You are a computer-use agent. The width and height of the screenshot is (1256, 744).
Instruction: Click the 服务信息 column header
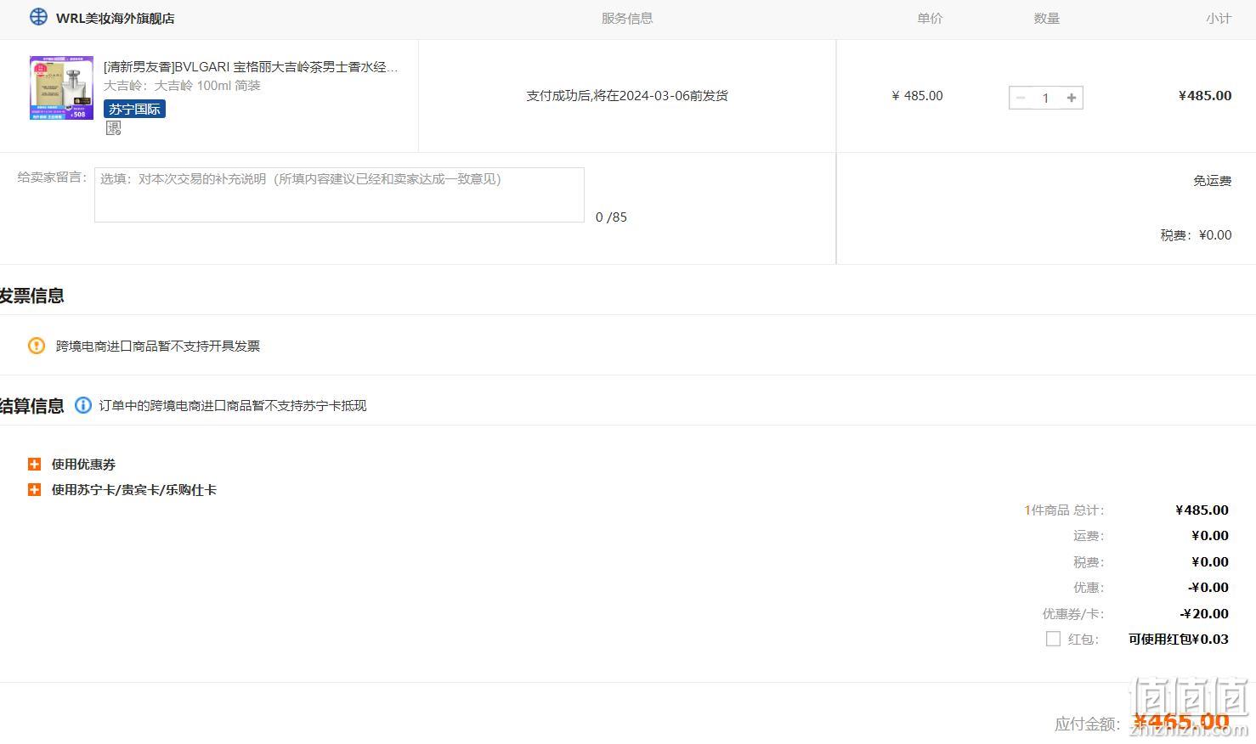coord(627,18)
